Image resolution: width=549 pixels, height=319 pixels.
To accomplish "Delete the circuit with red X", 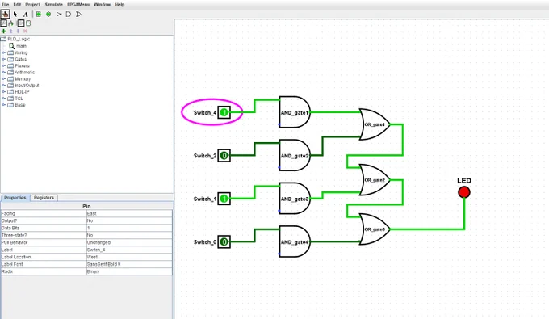I will point(25,31).
